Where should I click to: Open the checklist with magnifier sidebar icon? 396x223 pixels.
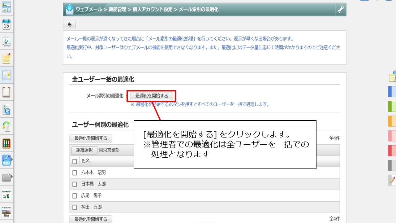pyautogui.click(x=6, y=109)
